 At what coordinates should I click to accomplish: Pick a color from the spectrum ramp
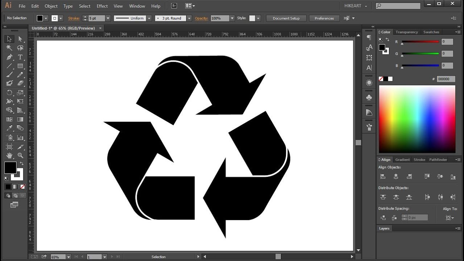point(417,119)
